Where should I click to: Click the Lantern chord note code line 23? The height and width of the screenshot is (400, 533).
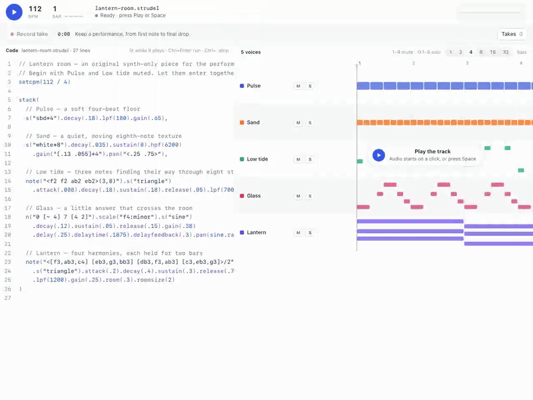tap(129, 262)
